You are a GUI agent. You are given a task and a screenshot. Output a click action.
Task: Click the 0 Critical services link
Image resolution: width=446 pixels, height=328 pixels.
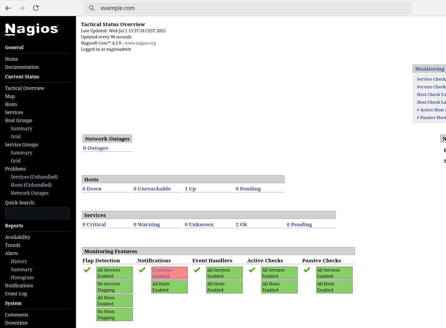tap(94, 224)
